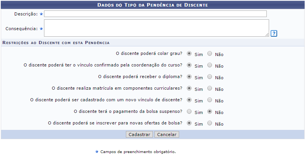The width and height of the screenshot is (305, 155).
Task: Choose Sim for pagamento da bolsa suspenso
Action: [189, 112]
